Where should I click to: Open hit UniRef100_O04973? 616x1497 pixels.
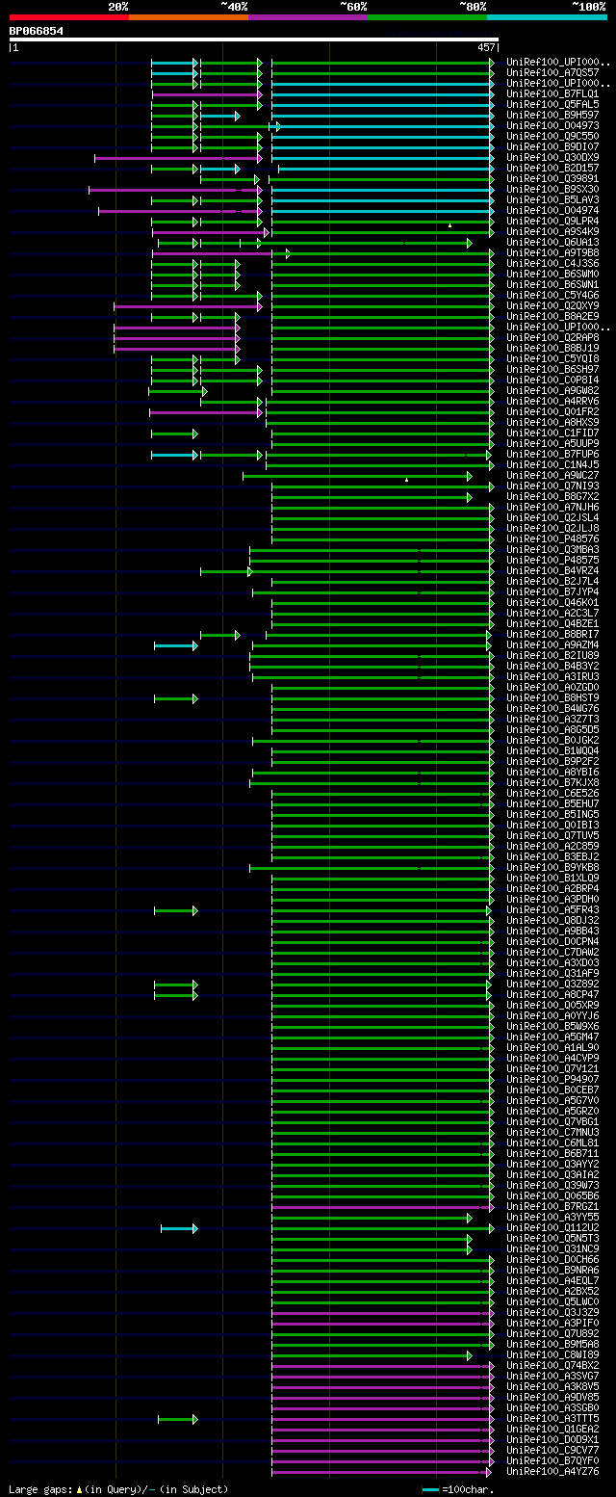(552, 125)
